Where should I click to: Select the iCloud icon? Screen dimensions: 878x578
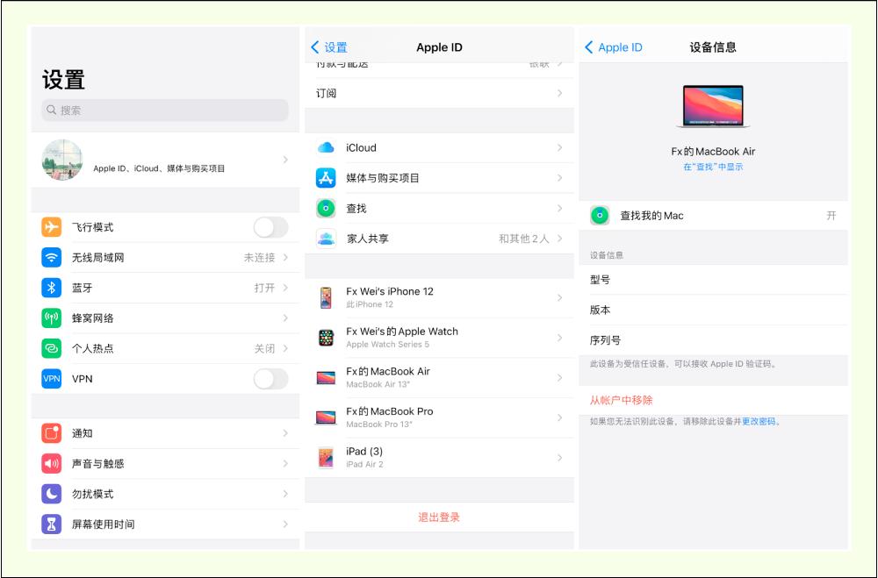(x=325, y=149)
